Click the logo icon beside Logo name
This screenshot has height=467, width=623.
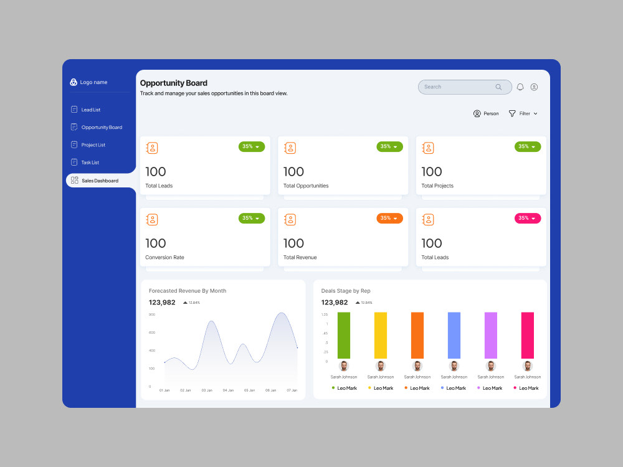click(x=74, y=82)
